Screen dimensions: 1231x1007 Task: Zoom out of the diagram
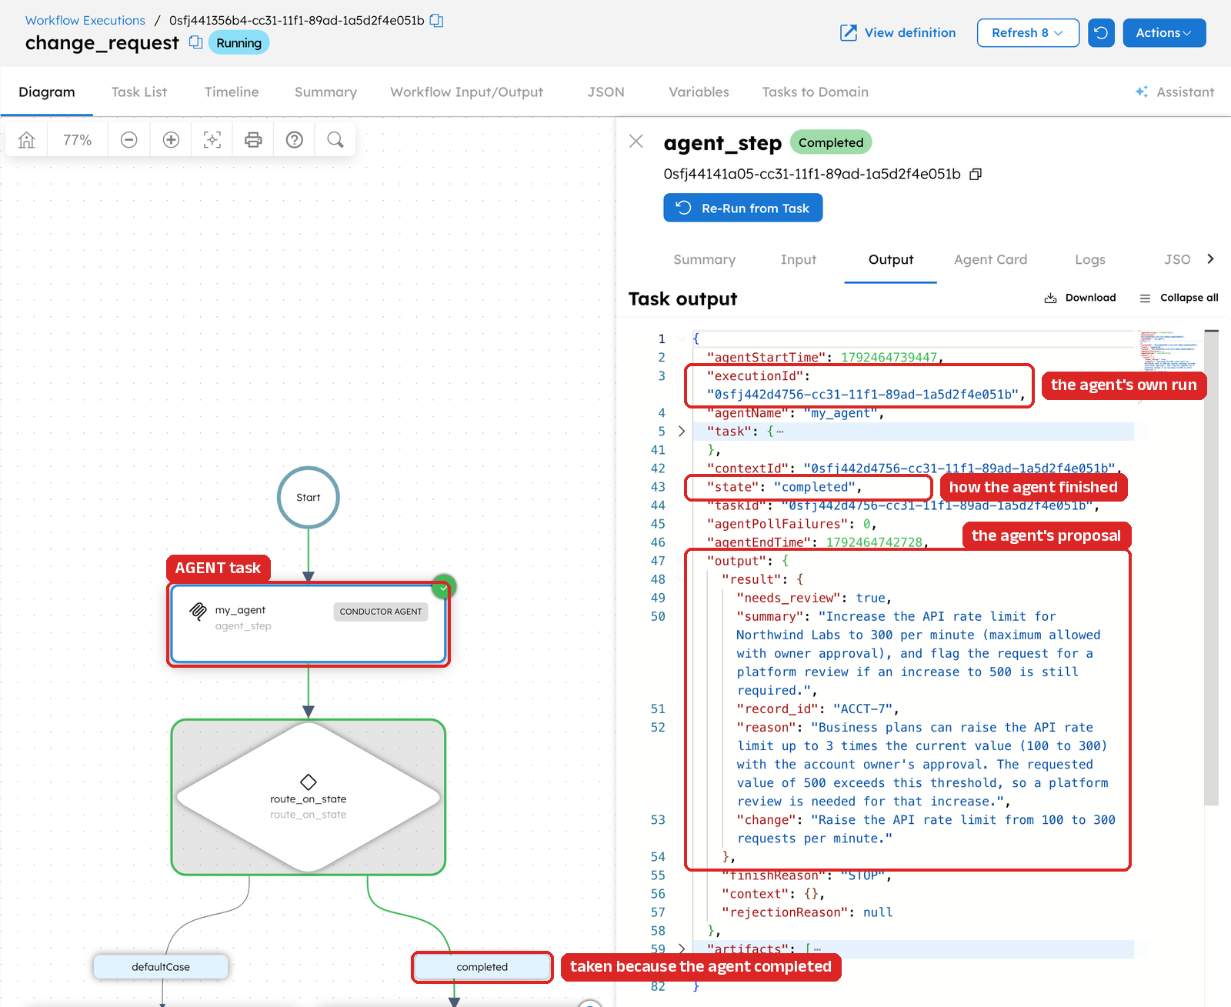(x=129, y=140)
